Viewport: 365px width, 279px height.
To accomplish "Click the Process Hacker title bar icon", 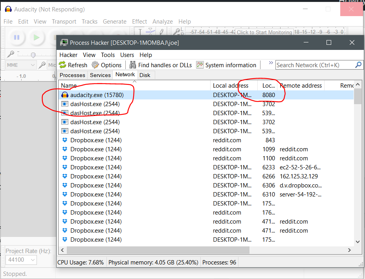I will [x=64, y=42].
